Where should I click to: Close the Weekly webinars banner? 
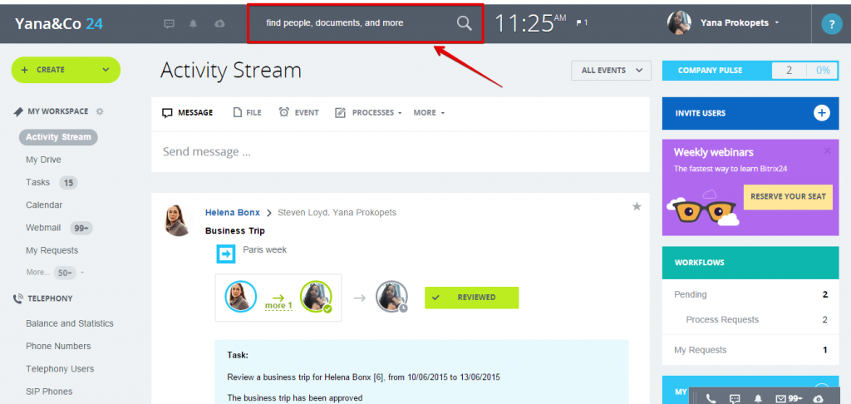[x=827, y=150]
